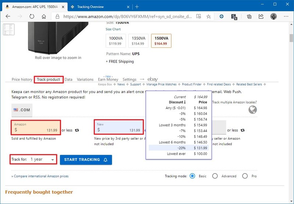Click the Amazon desired price field
Image resolution: width=294 pixels, height=204 pixels.
click(x=36, y=128)
